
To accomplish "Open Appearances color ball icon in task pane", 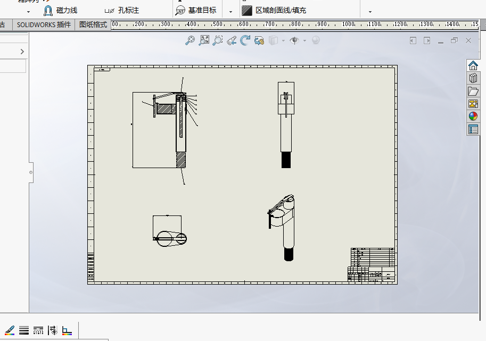I will (473, 117).
